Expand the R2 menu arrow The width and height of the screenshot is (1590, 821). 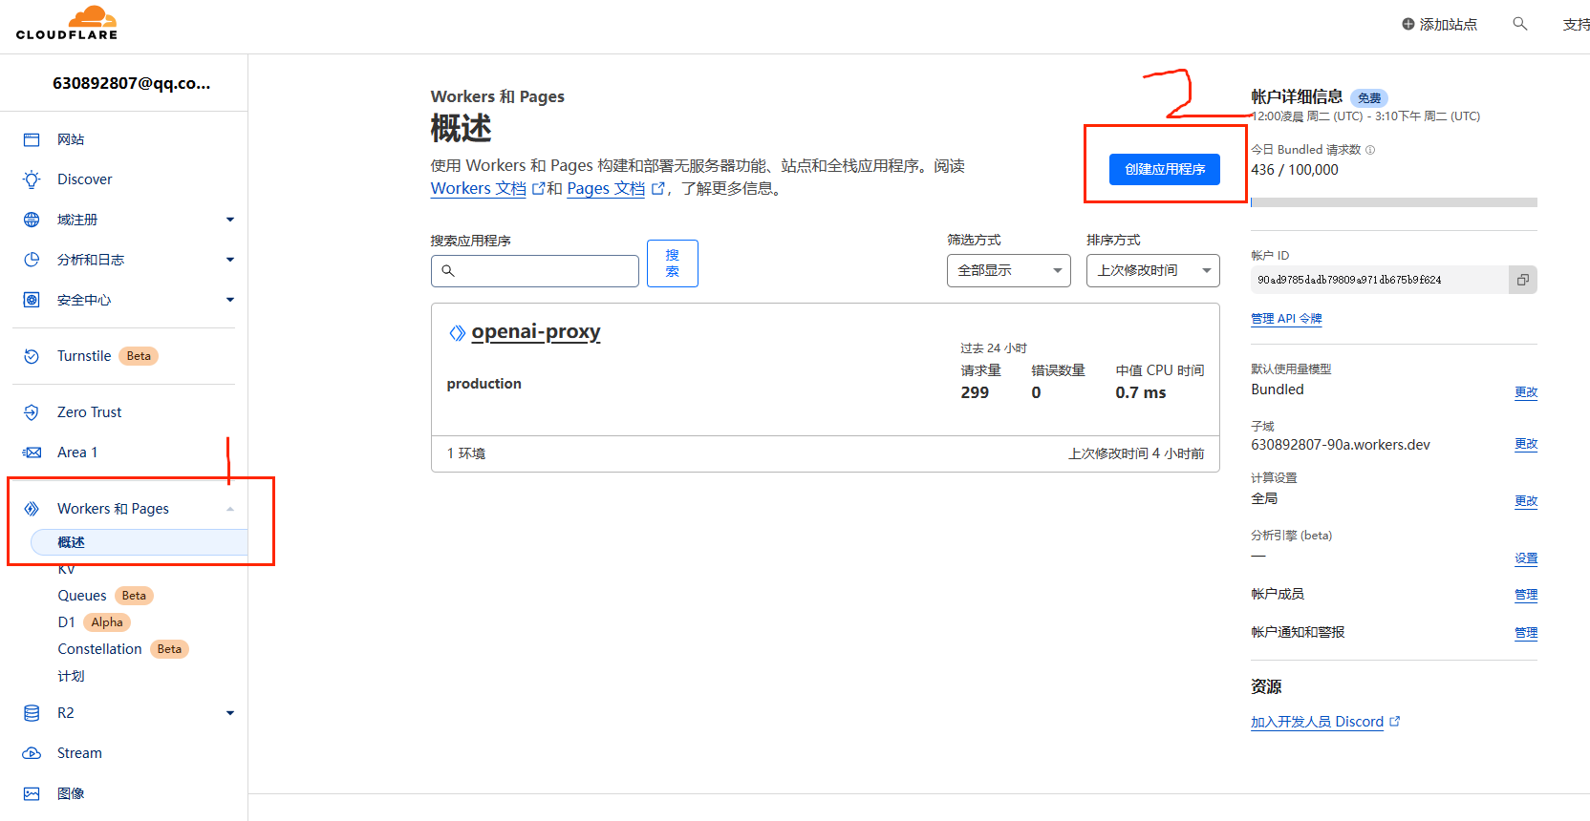point(230,713)
